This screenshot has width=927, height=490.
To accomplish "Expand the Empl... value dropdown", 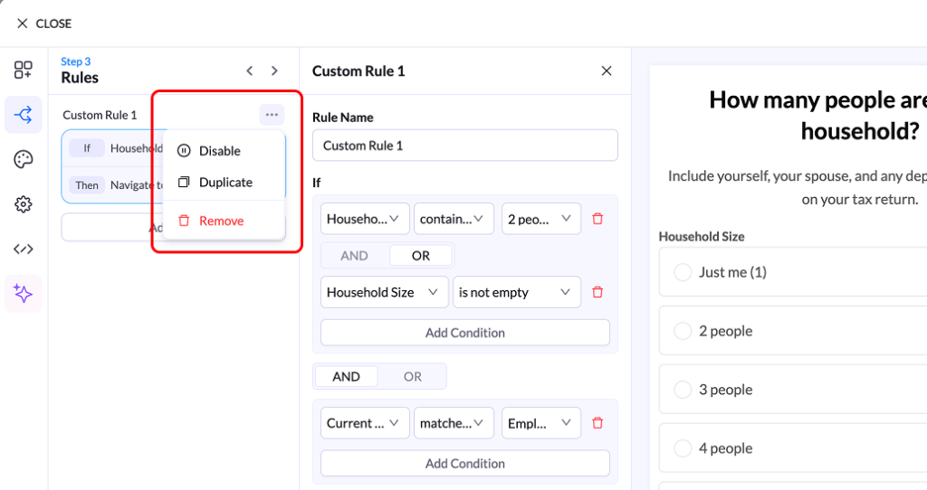I will coord(541,423).
